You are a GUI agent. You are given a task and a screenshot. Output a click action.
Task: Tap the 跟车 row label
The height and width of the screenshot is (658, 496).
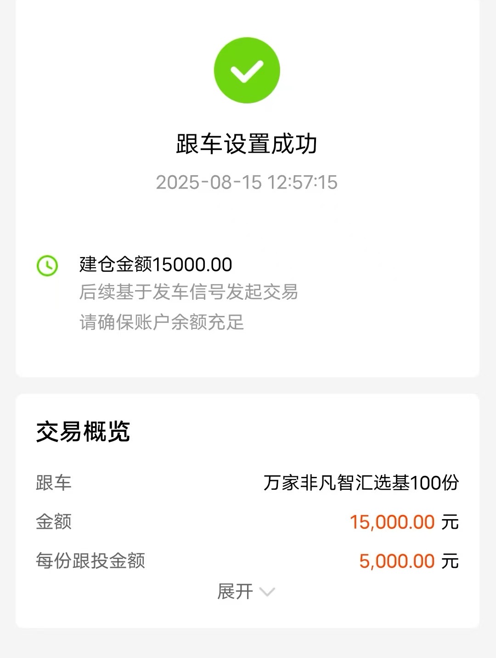(54, 483)
